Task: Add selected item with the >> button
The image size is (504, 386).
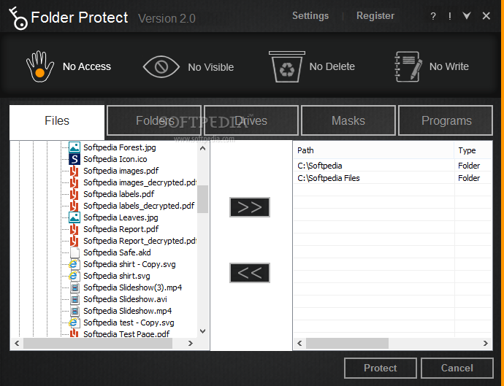Action: point(249,207)
